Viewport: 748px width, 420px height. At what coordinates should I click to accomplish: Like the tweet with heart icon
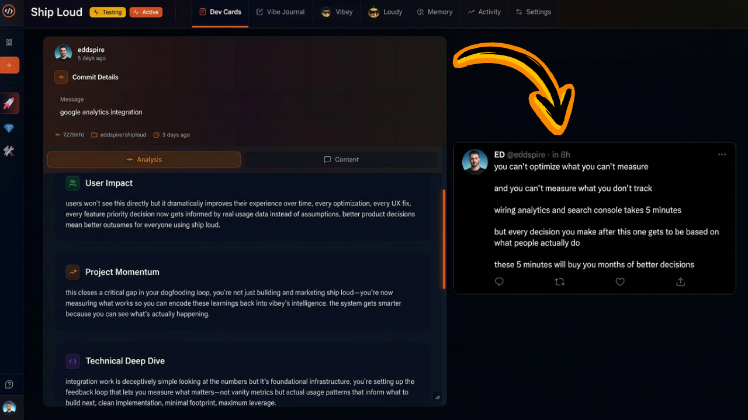(x=620, y=282)
